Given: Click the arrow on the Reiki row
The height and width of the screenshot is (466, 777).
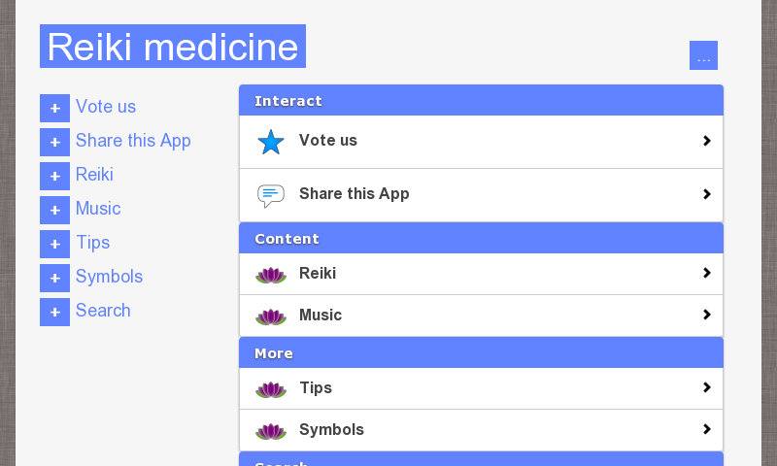Looking at the screenshot, I should click(707, 274).
